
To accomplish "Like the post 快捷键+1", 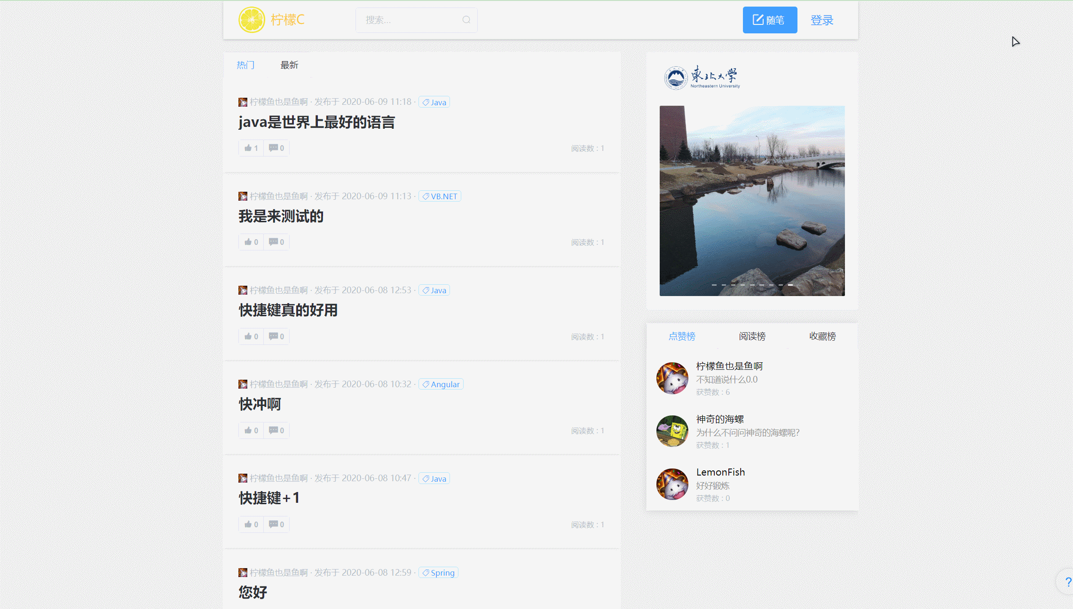I will 251,524.
